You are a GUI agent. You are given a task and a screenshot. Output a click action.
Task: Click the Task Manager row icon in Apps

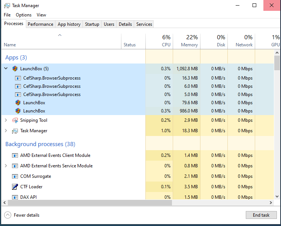[x=15, y=131]
